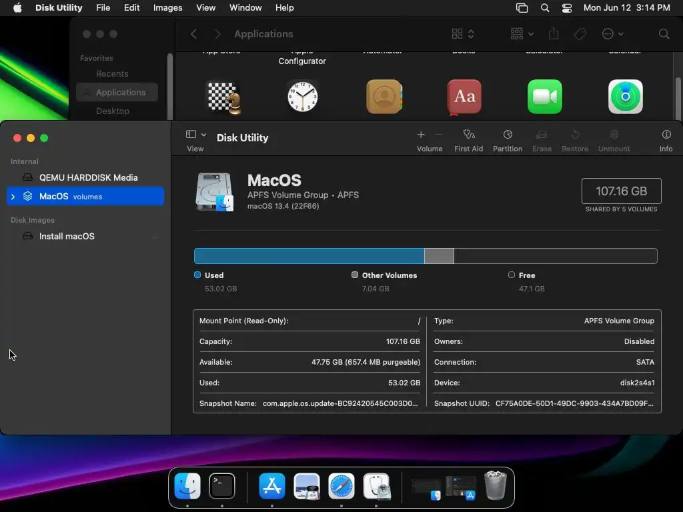
Task: Change Finder icon view mode selector
Action: tap(463, 34)
